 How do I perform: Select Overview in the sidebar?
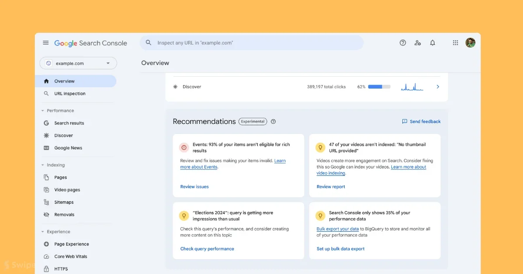76,81
